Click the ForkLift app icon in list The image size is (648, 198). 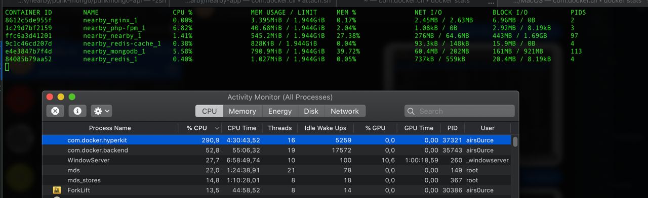tap(57, 190)
